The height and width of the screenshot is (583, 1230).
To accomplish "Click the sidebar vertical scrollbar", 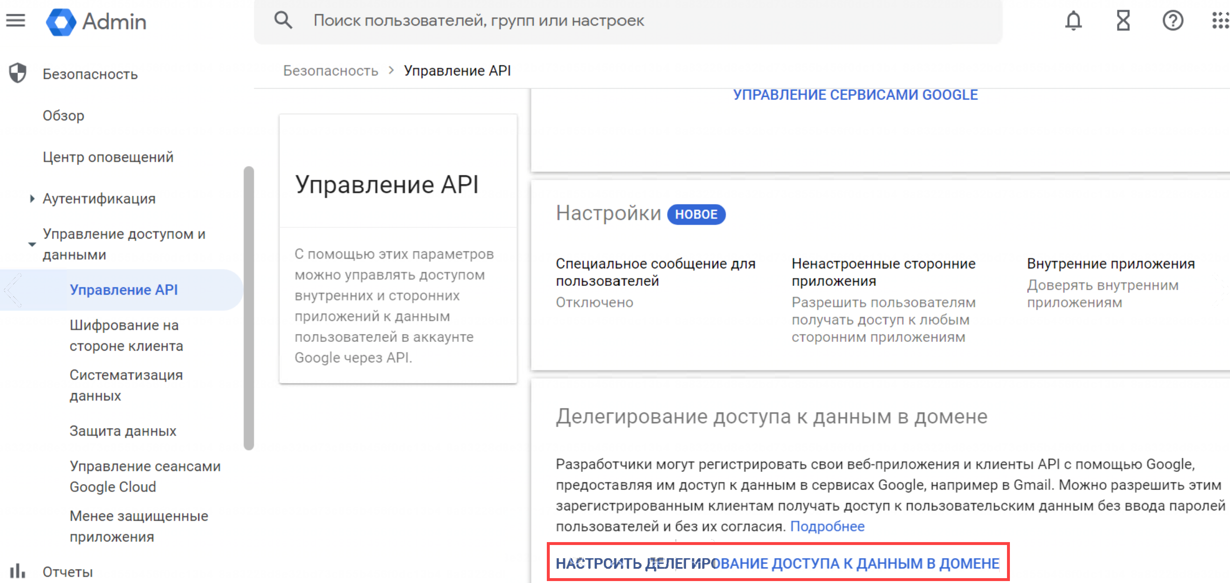I will coord(249,308).
